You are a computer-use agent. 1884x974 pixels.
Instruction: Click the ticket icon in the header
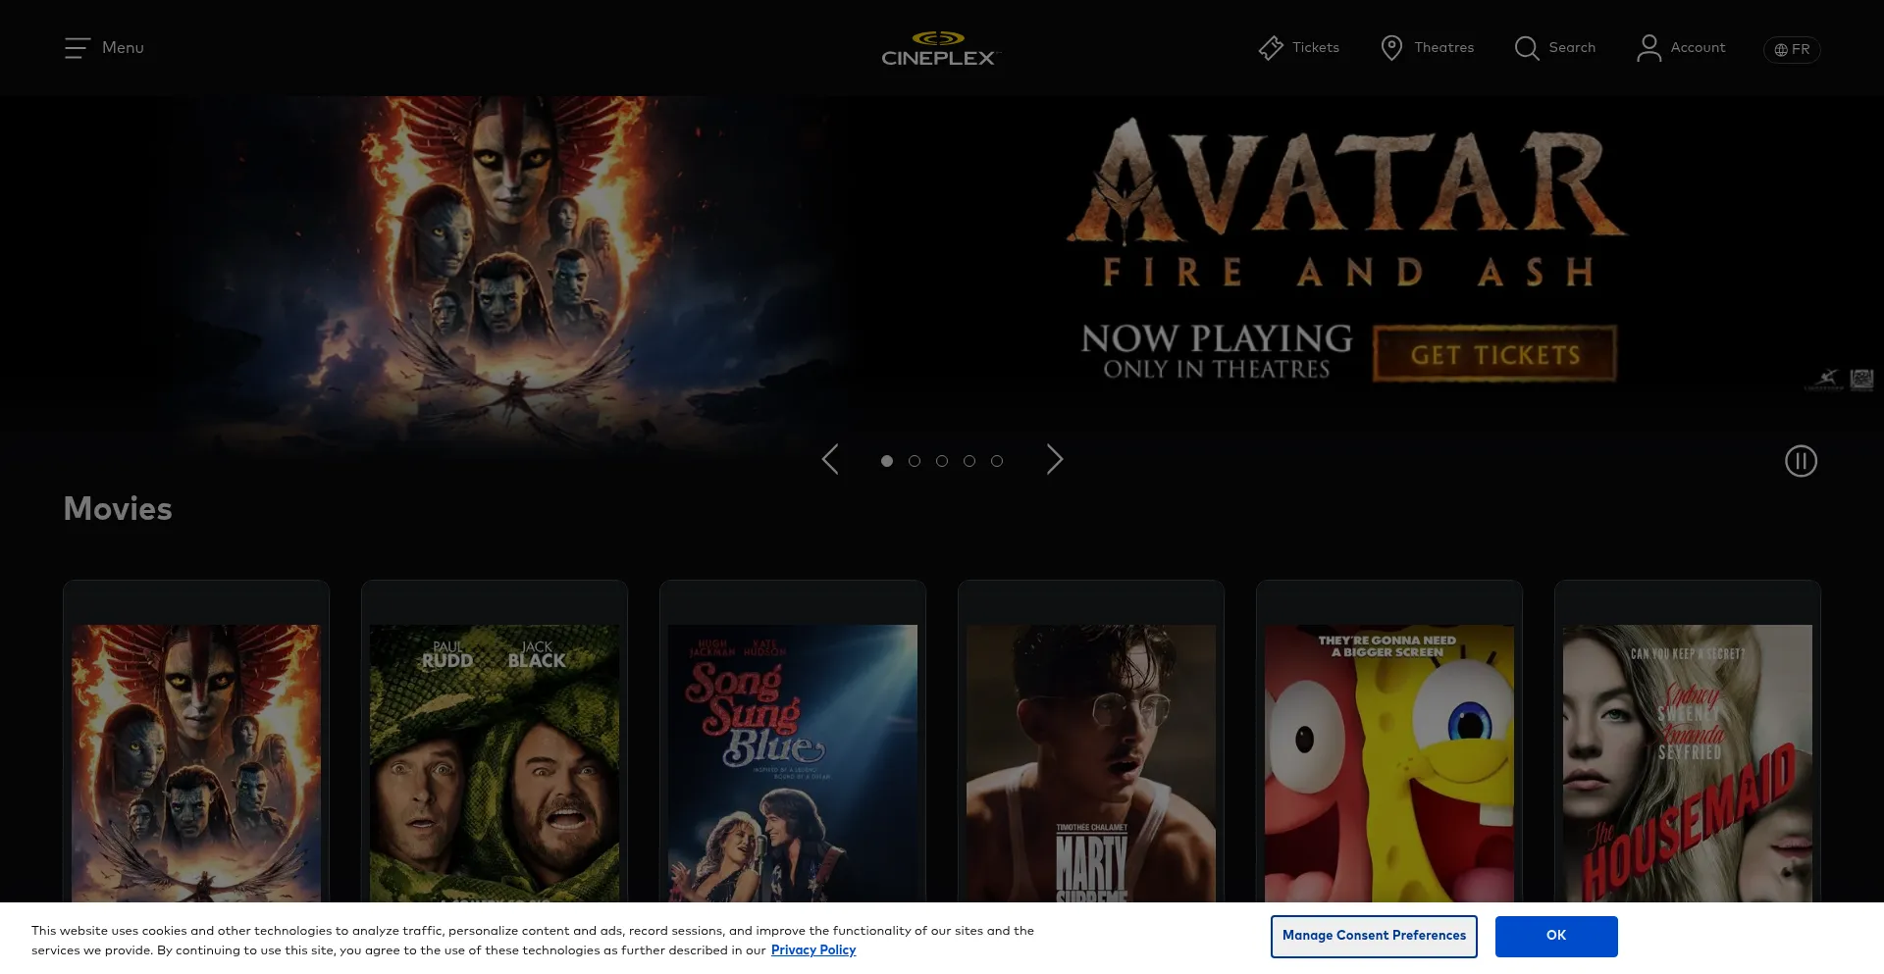click(1271, 47)
